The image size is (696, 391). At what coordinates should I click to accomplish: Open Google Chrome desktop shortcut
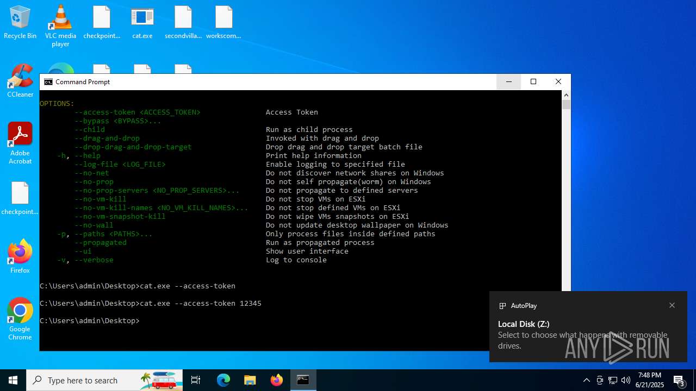click(20, 319)
